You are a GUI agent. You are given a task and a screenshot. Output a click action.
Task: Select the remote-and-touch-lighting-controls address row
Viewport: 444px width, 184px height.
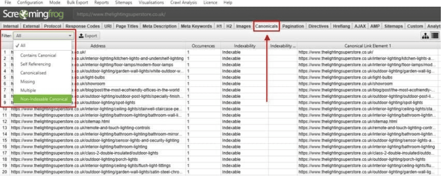[x=97, y=128]
